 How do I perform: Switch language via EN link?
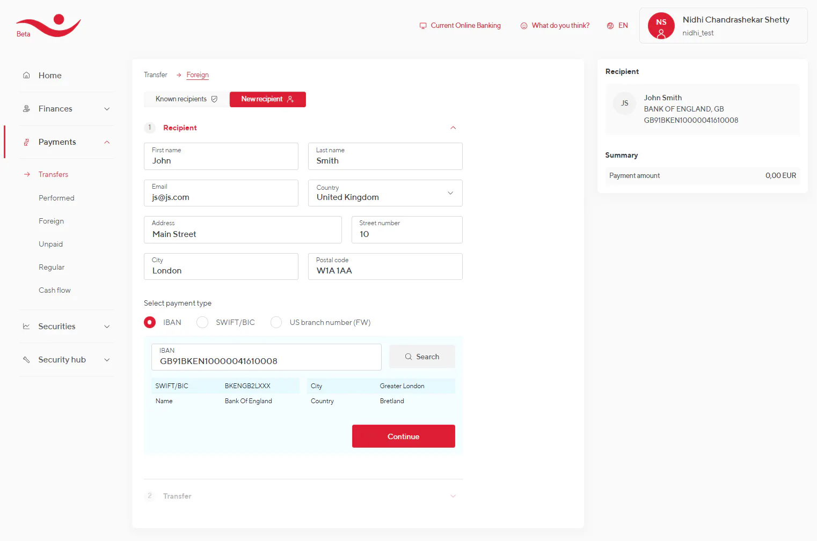click(x=623, y=26)
